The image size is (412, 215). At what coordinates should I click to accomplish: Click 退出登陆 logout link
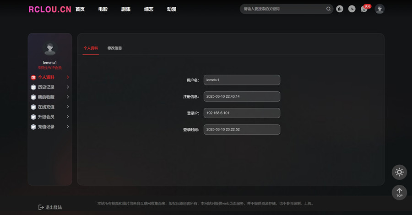50,207
